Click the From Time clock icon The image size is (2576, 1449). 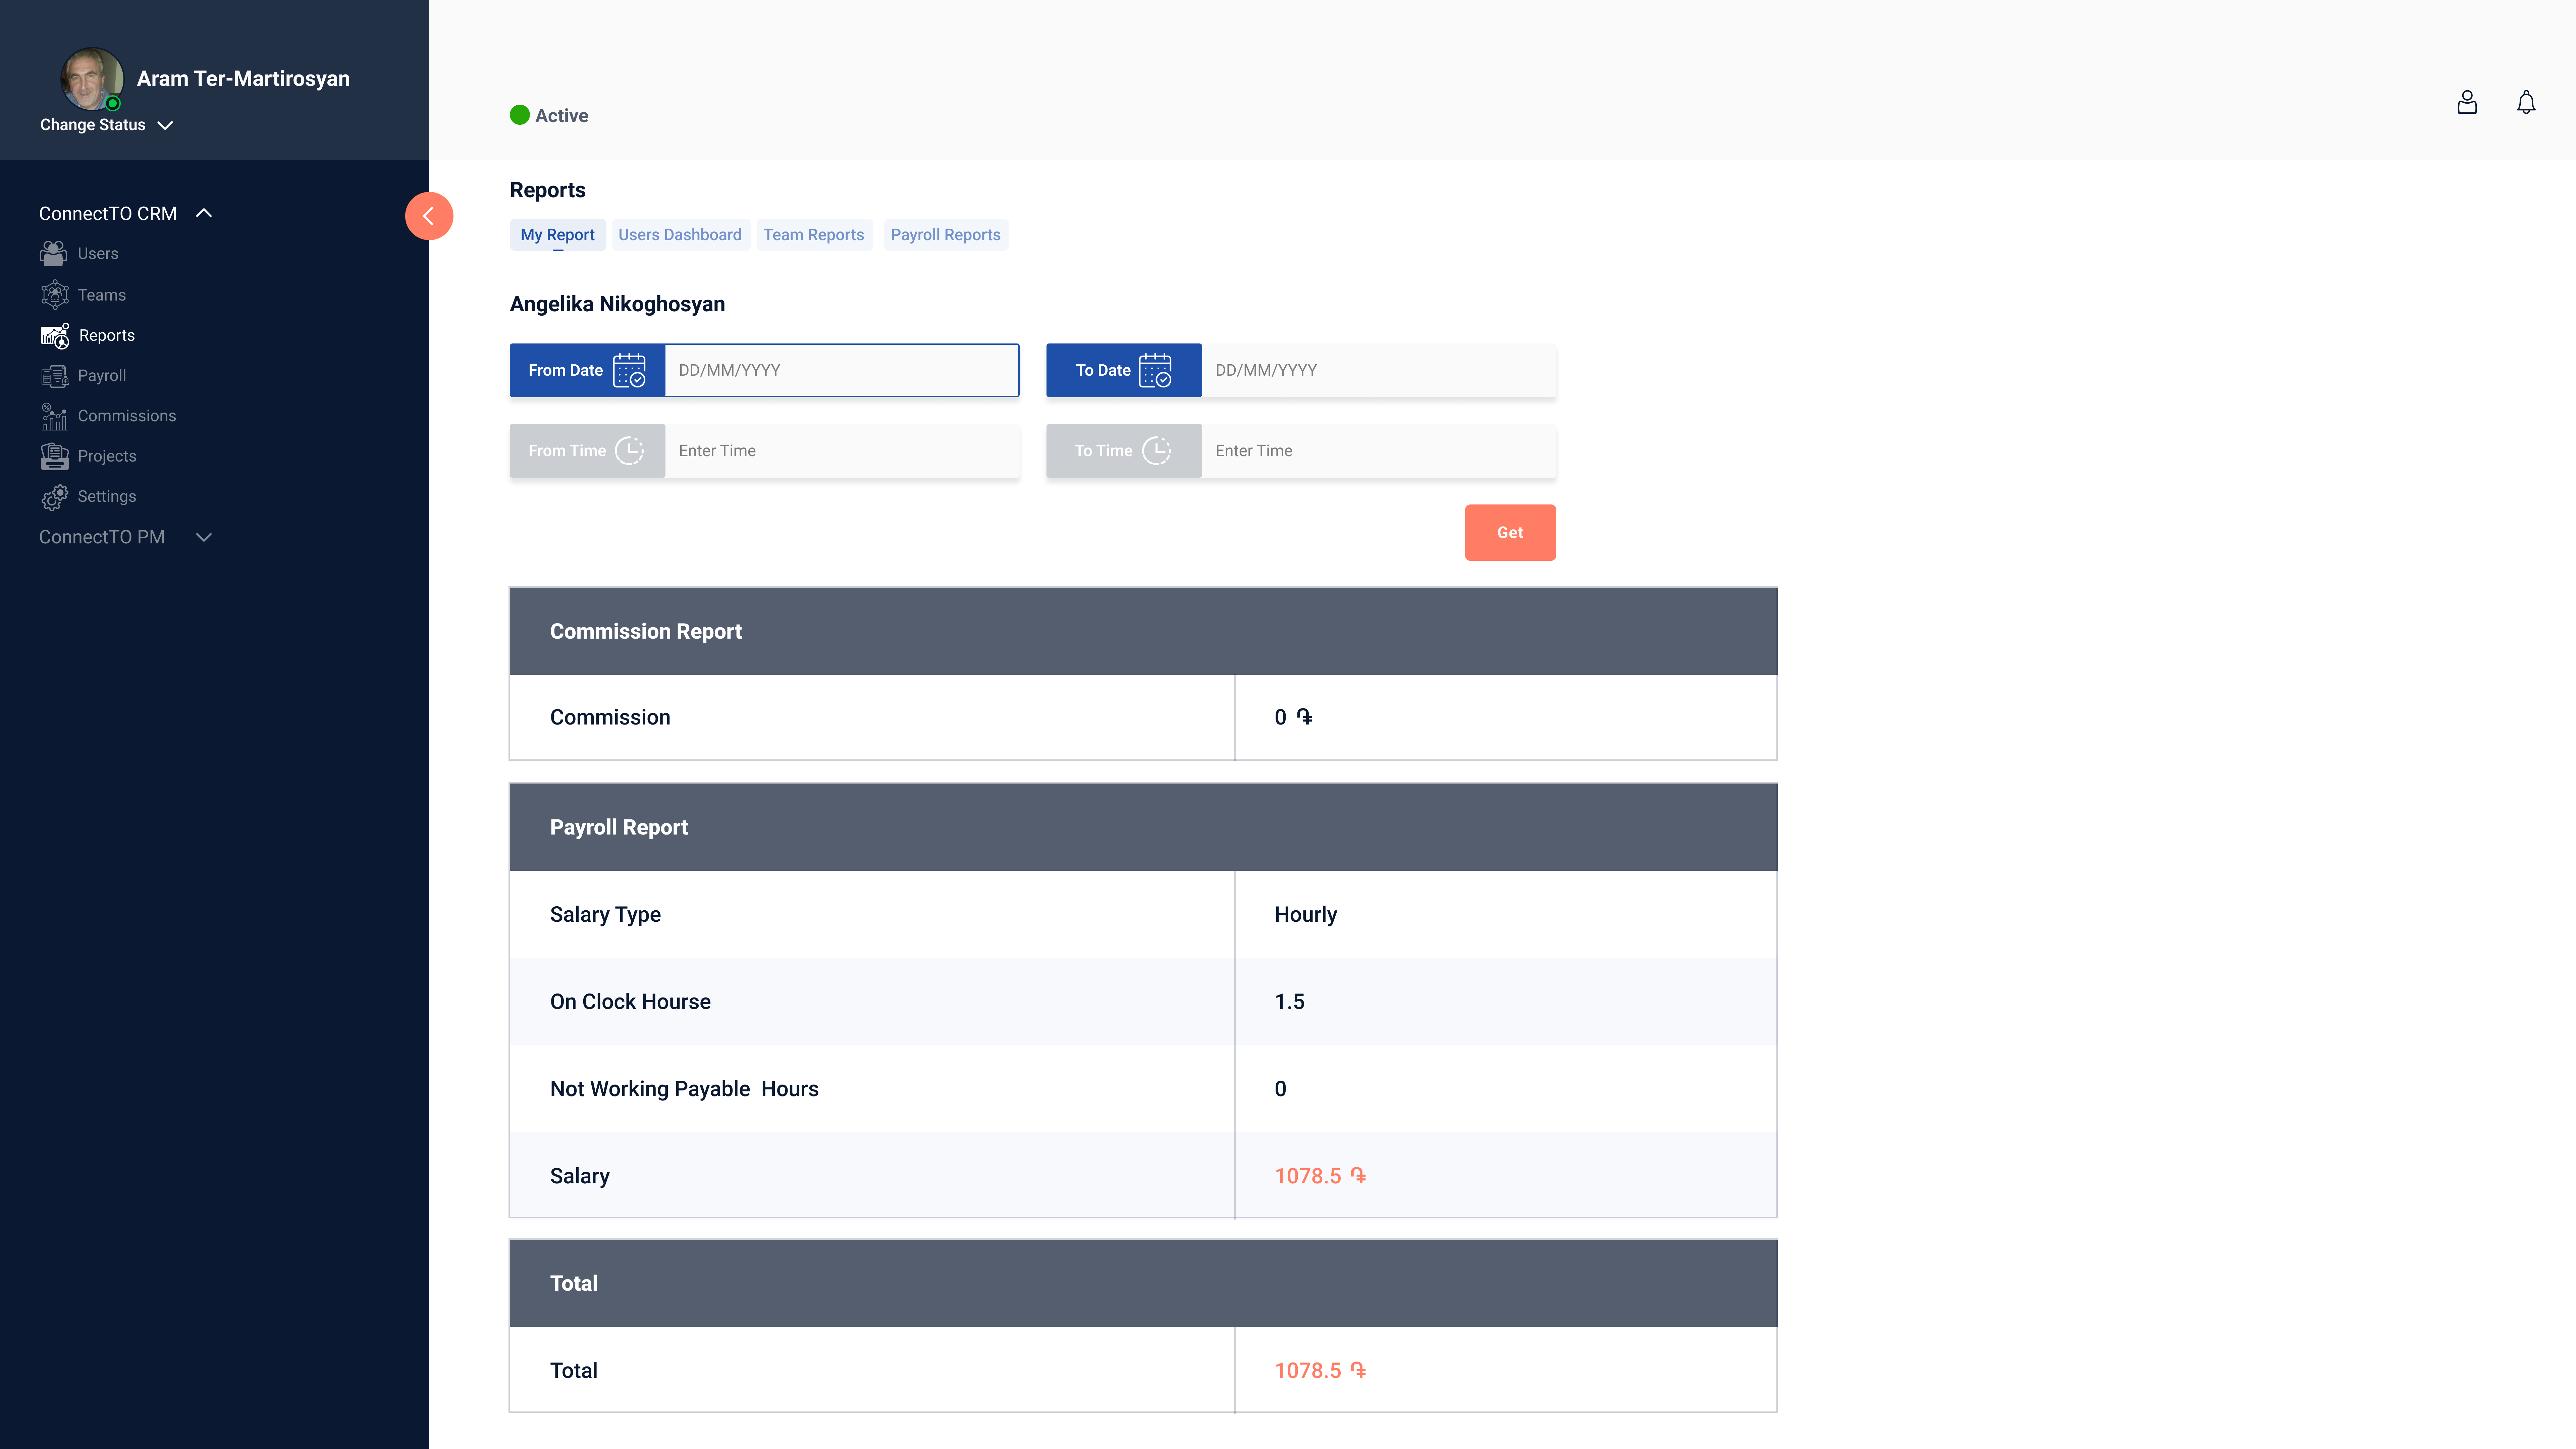coord(629,451)
